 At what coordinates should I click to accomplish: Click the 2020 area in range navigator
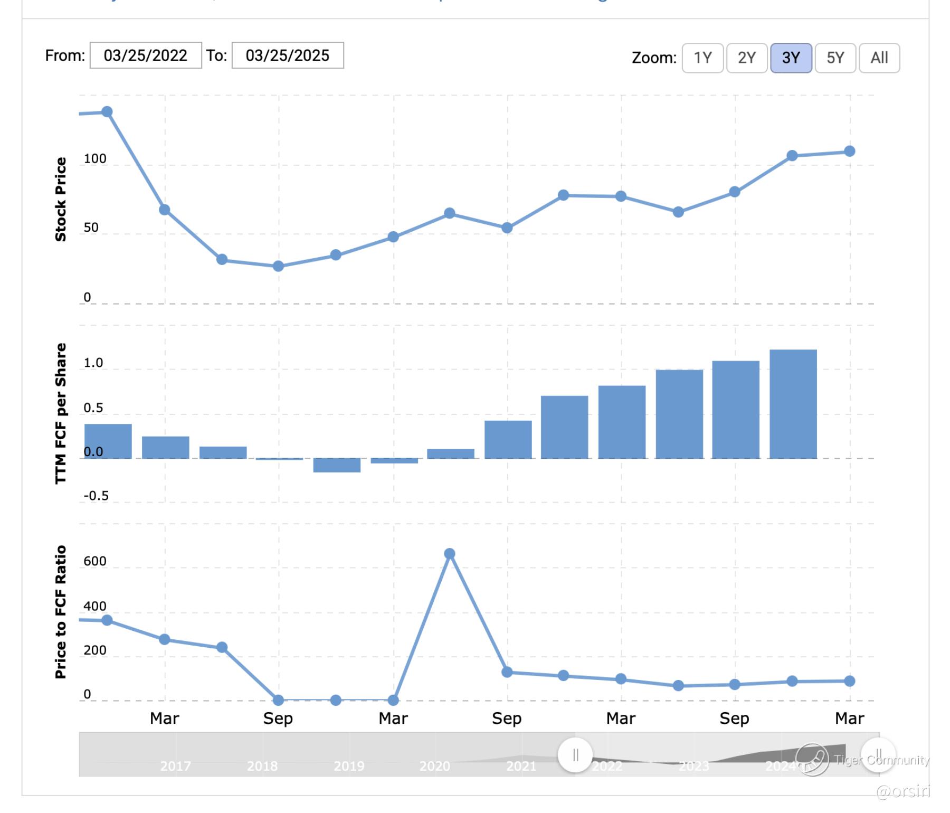[x=435, y=765]
